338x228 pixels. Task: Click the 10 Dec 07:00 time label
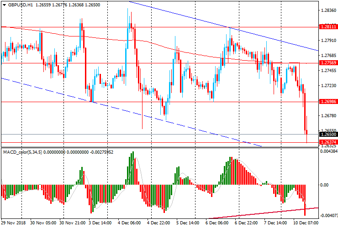(304, 223)
